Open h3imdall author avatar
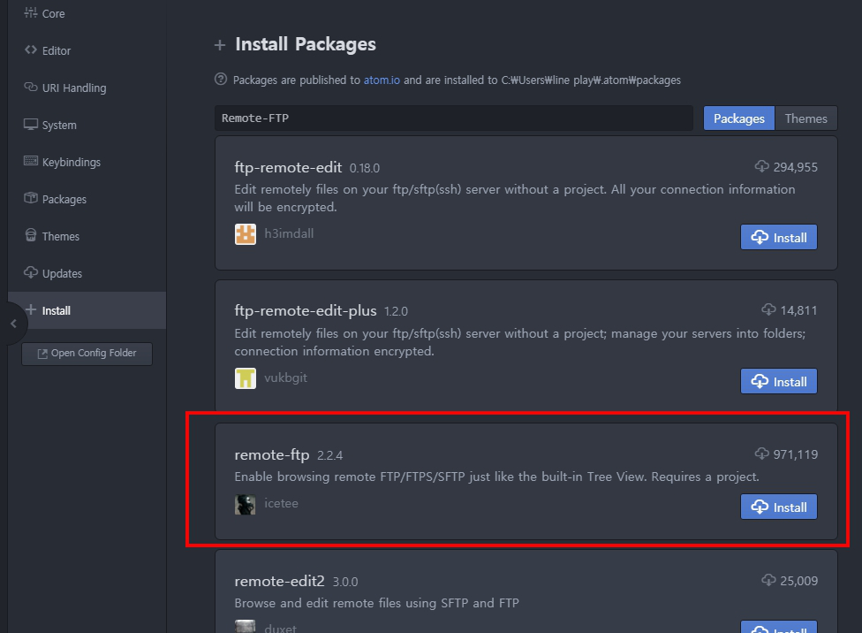Screen dimensions: 862x633 [x=246, y=234]
